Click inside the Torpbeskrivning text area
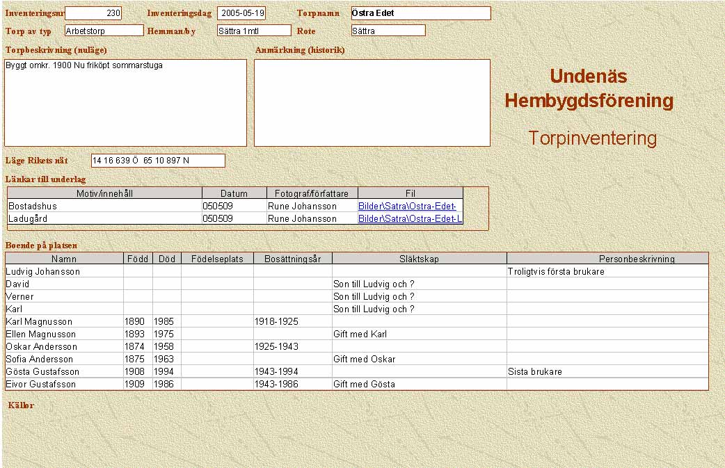The image size is (725, 468). click(125, 103)
